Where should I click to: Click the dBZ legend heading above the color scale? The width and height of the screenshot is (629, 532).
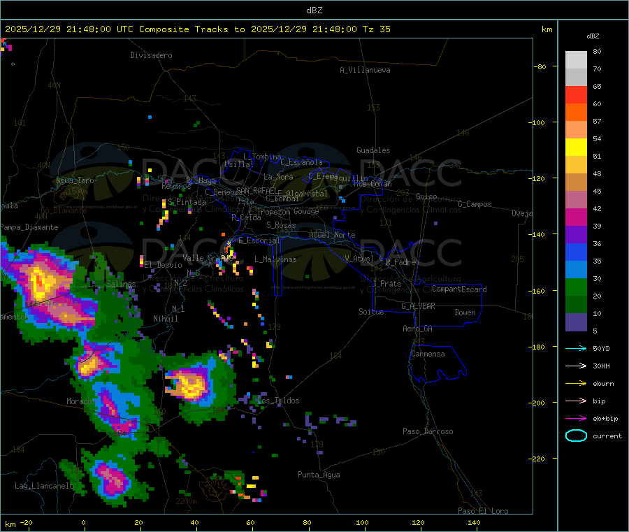coord(593,36)
